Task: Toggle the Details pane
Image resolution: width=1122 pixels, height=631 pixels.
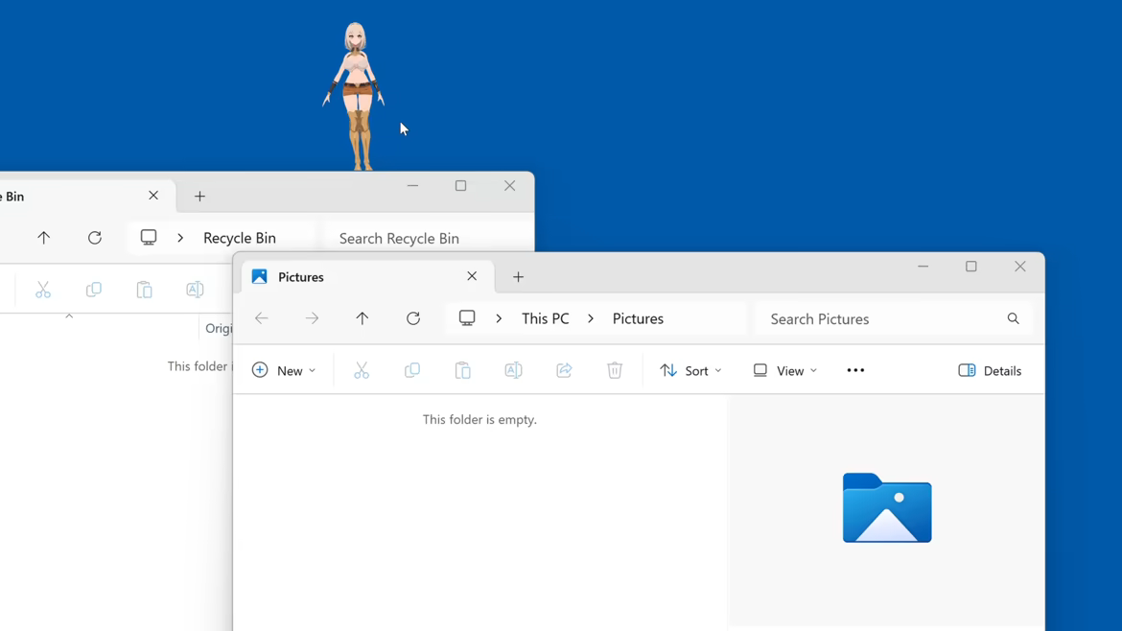Action: click(x=991, y=370)
